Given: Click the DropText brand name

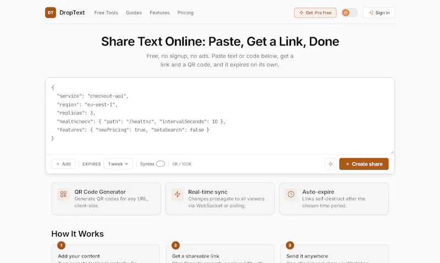Looking at the screenshot, I should coord(72,13).
